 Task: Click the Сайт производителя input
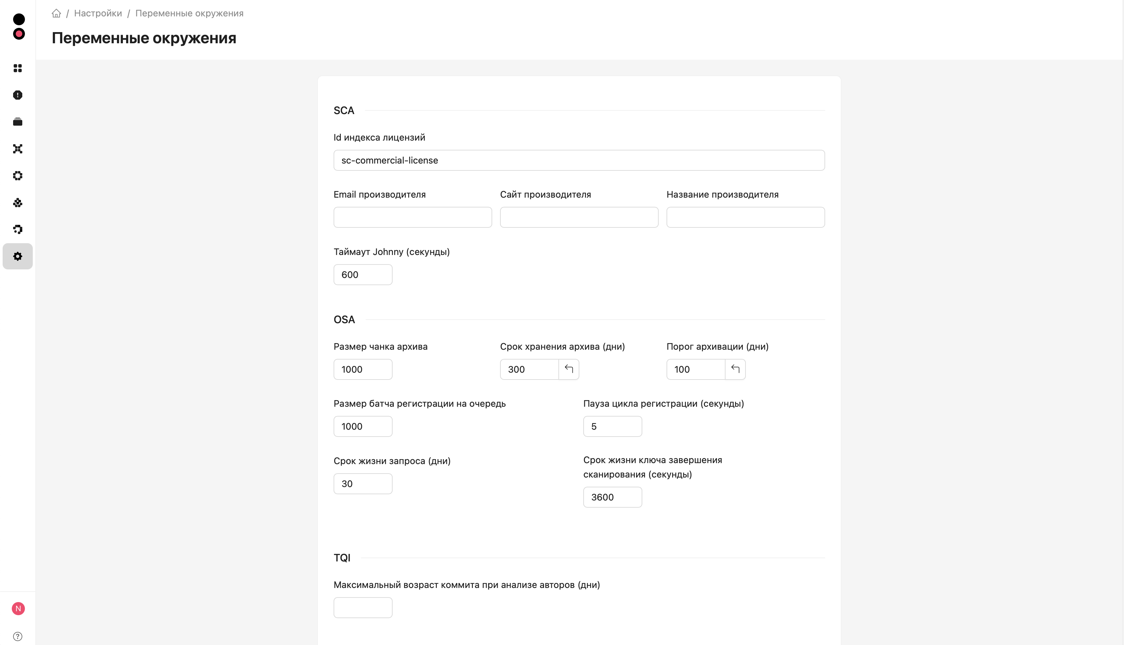click(579, 218)
